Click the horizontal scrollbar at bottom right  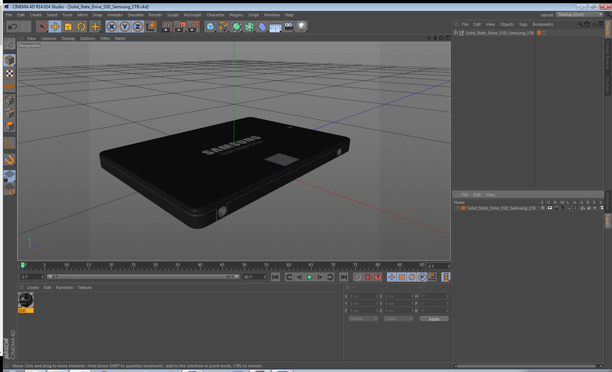click(525, 366)
